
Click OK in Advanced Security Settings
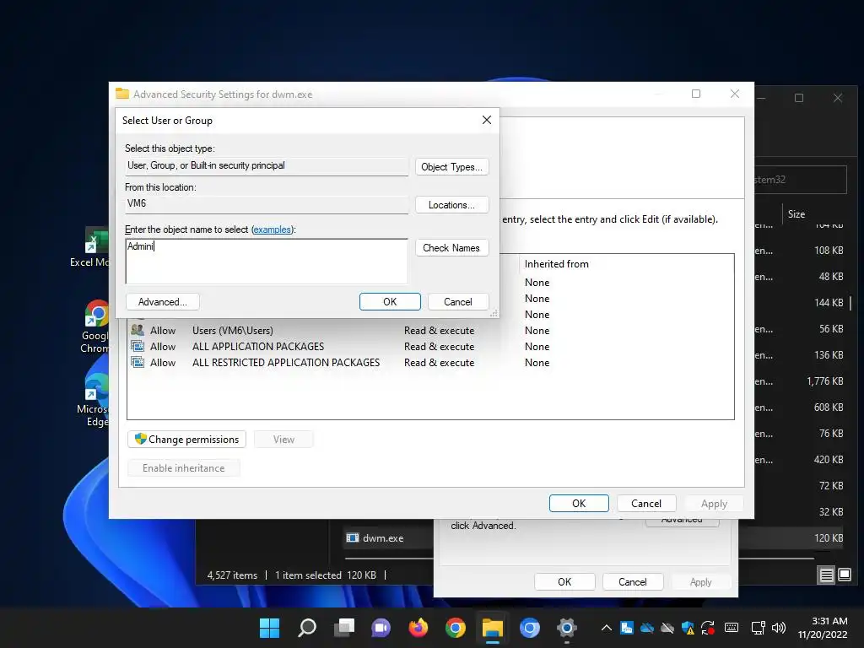click(x=579, y=503)
